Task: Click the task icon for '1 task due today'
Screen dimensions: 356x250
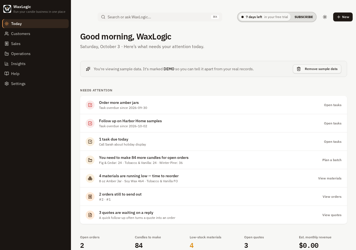Action: tap(90, 142)
